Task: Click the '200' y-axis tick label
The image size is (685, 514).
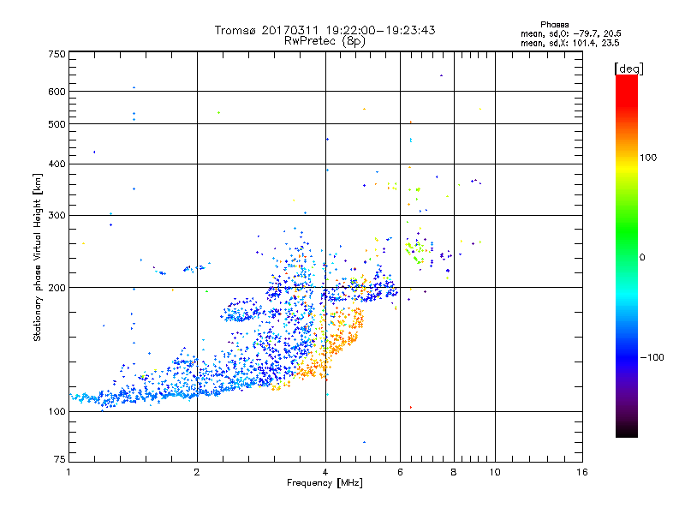Action: coord(57,288)
